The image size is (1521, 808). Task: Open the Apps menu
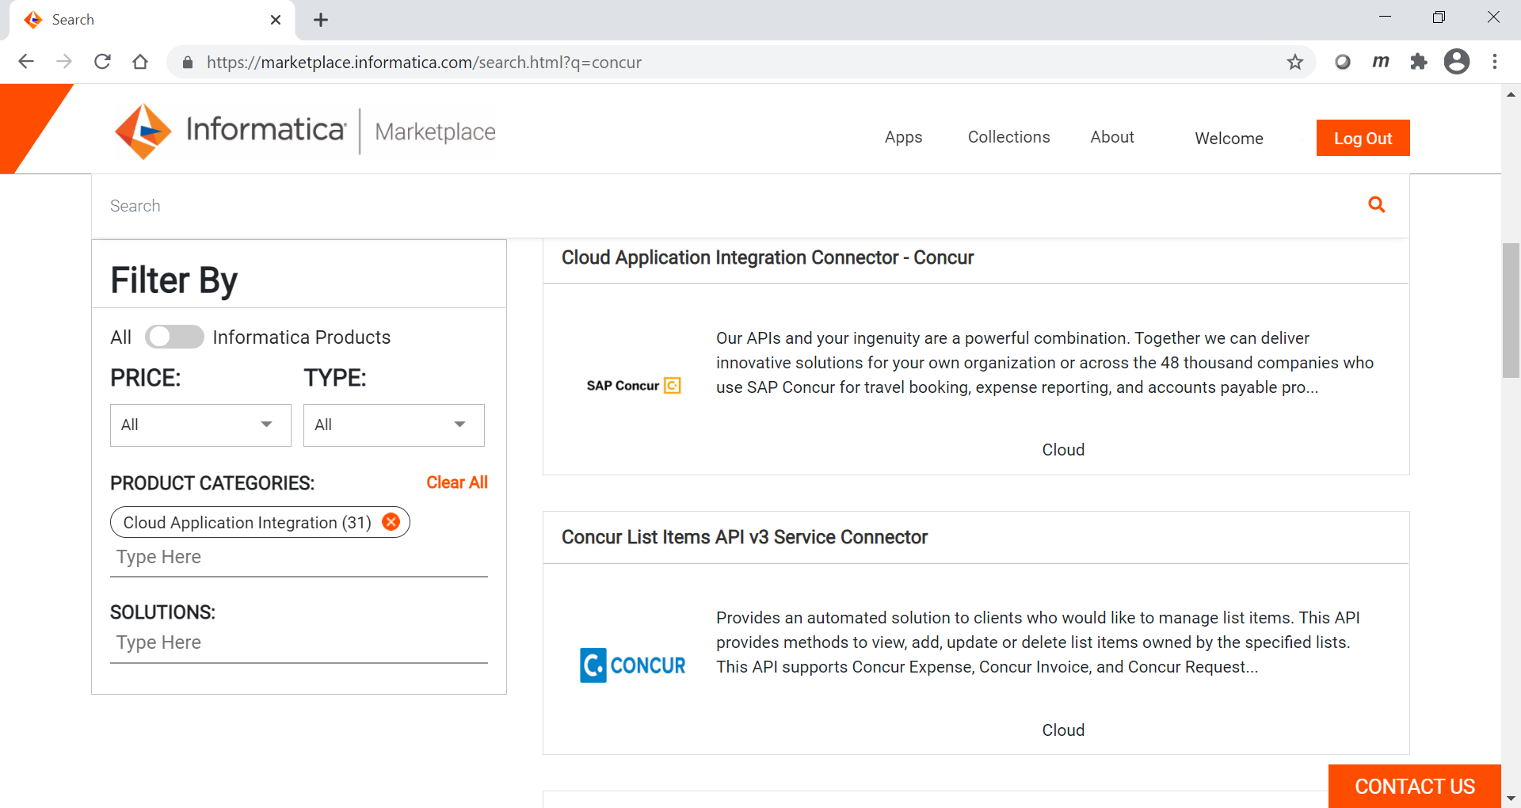tap(903, 137)
